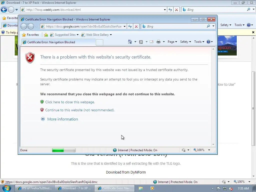Click Add to Favorites Bar star icon

pos(46,35)
